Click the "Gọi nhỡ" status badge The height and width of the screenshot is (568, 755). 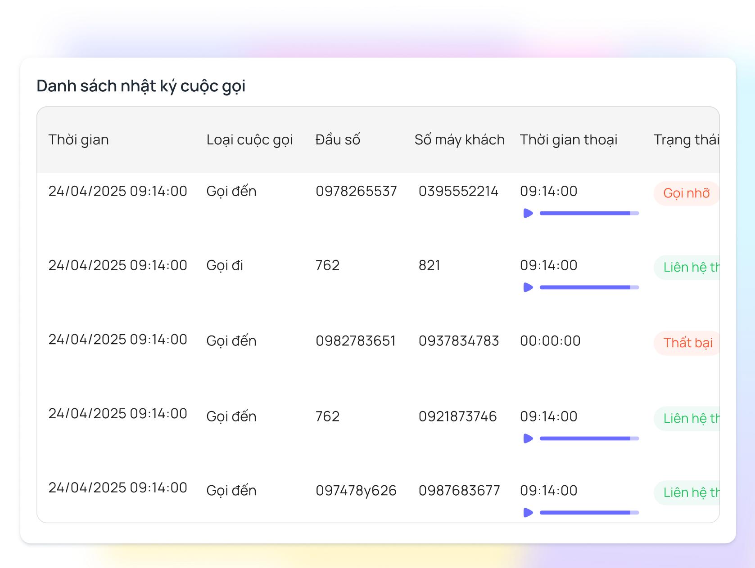[686, 193]
